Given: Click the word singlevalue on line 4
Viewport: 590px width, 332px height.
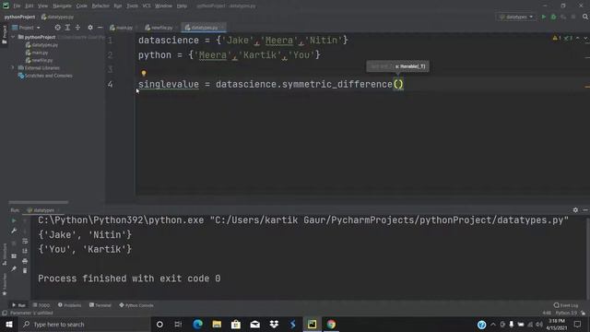Looking at the screenshot, I should click(169, 84).
